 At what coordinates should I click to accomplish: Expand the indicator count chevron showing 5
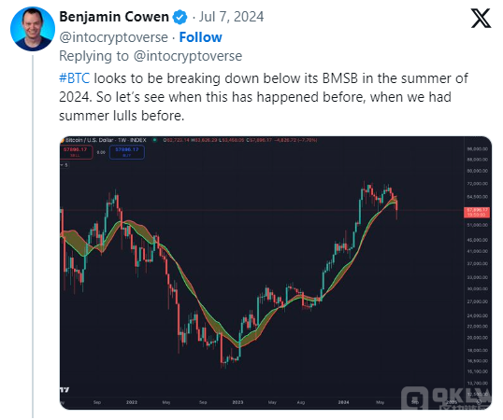(x=65, y=165)
